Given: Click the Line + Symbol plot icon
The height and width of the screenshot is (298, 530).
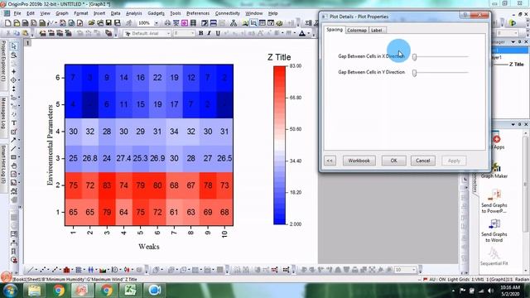Looking at the screenshot, I should point(55,270).
